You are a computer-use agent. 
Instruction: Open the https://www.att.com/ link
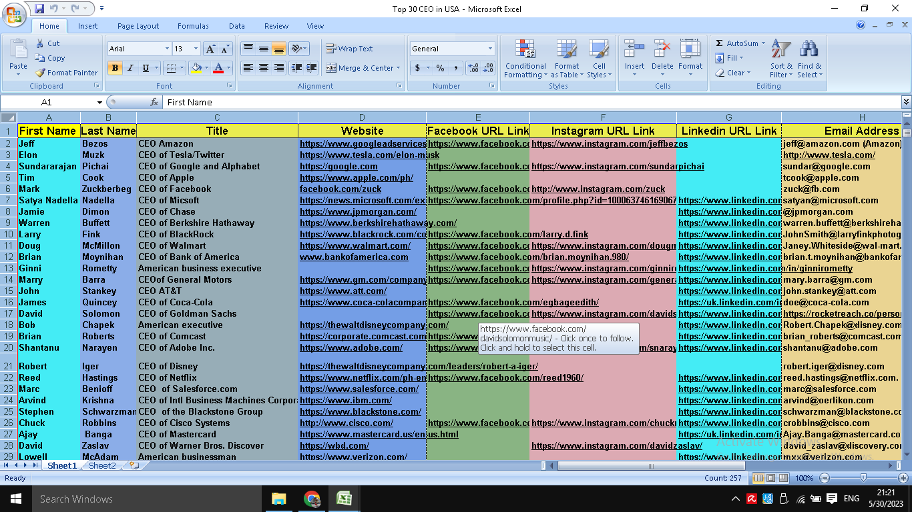click(x=343, y=291)
